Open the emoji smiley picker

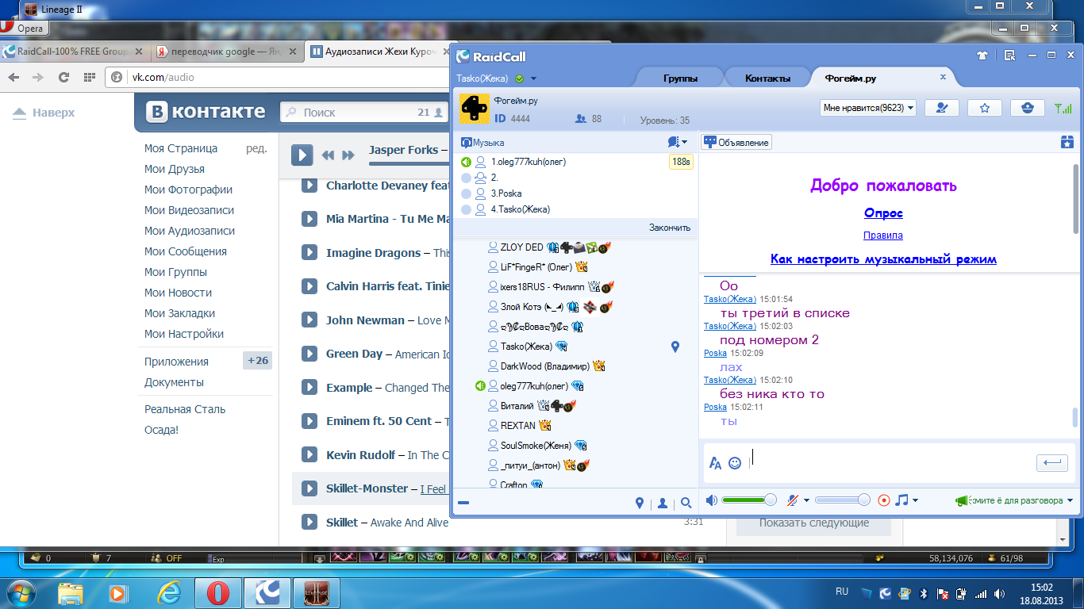click(735, 463)
